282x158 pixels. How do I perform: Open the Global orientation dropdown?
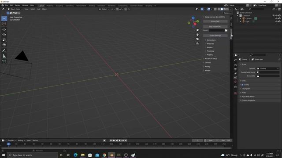point(104,9)
